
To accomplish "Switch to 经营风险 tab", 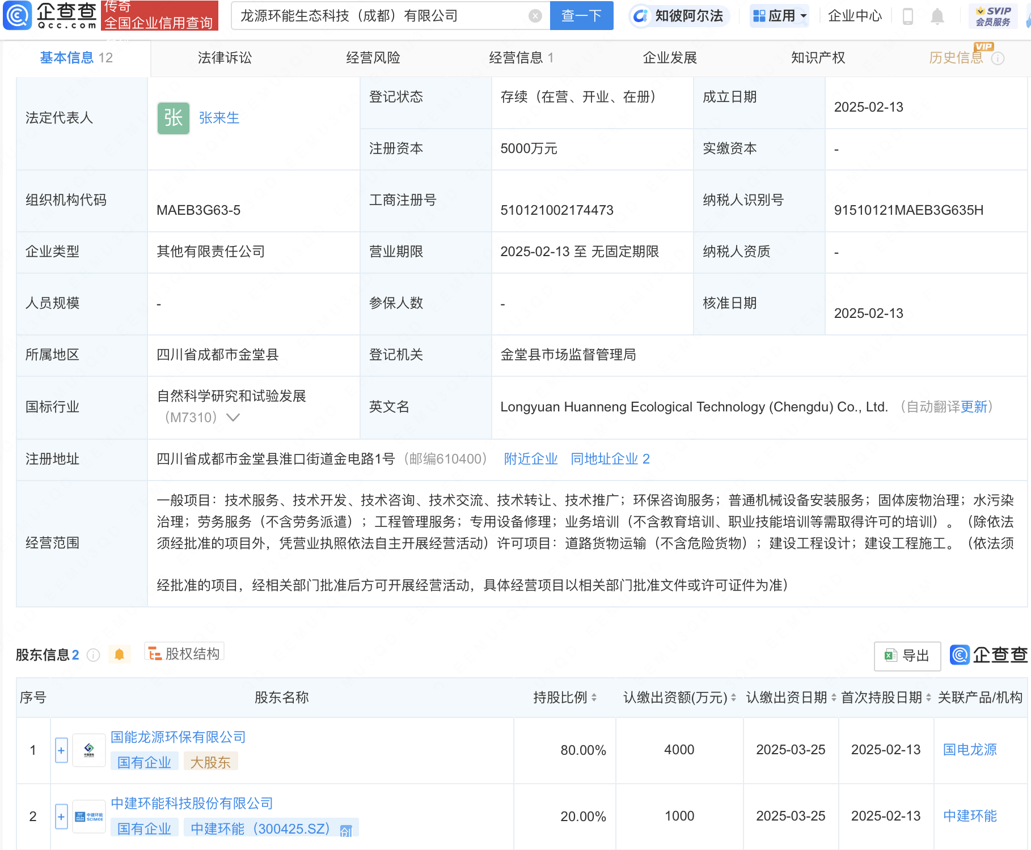I will click(x=373, y=58).
